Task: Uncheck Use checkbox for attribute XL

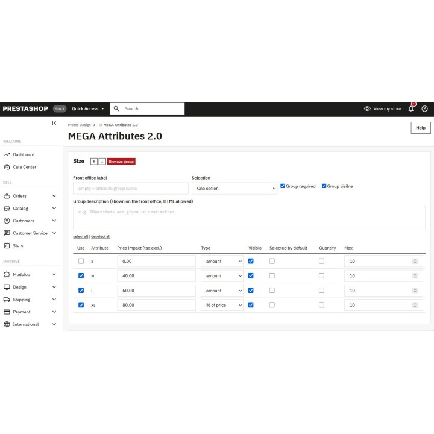Action: click(81, 305)
